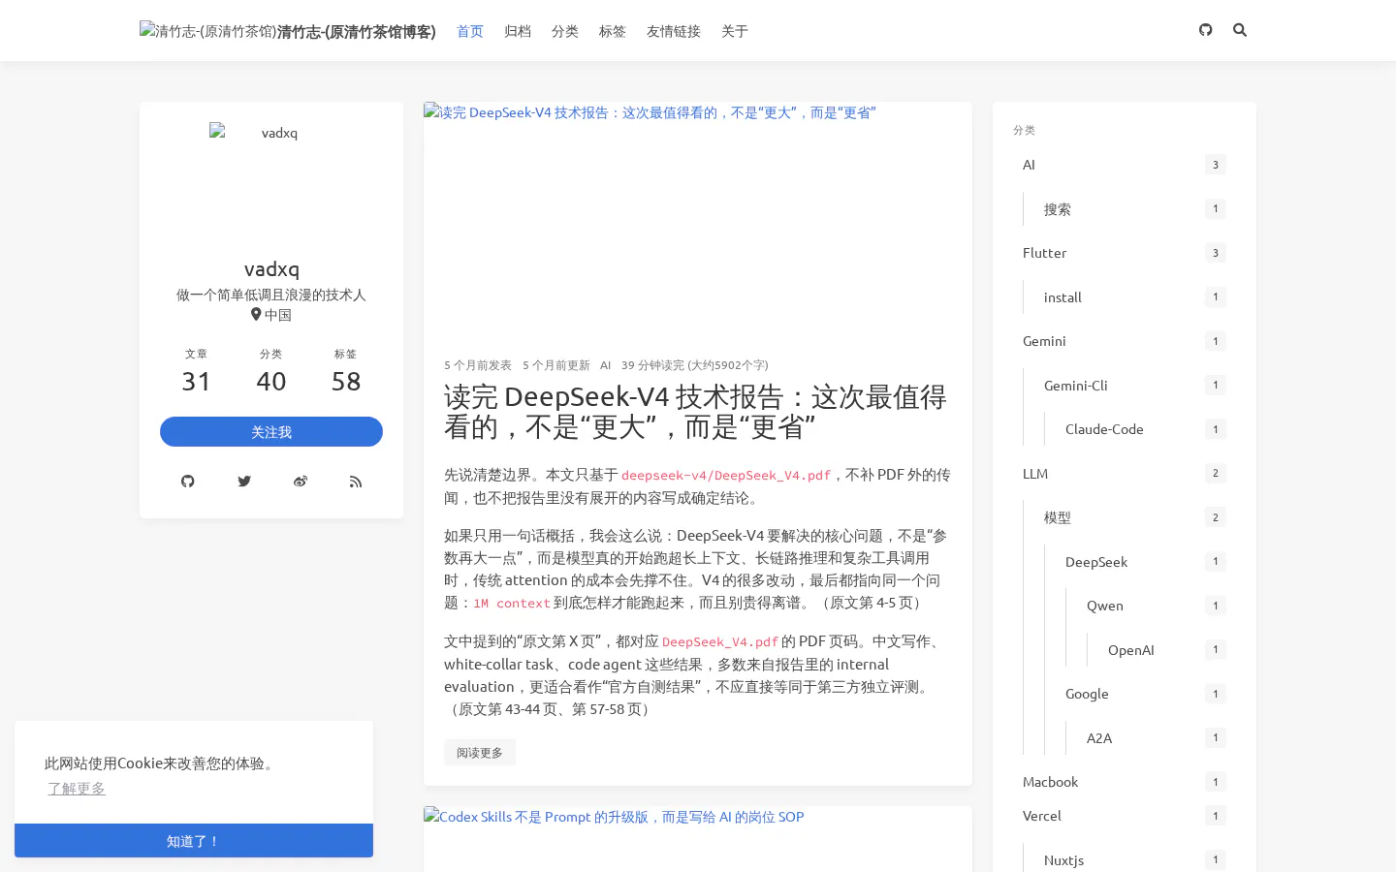The width and height of the screenshot is (1396, 872).
Task: Select the A2A subcategory
Action: tap(1157, 738)
